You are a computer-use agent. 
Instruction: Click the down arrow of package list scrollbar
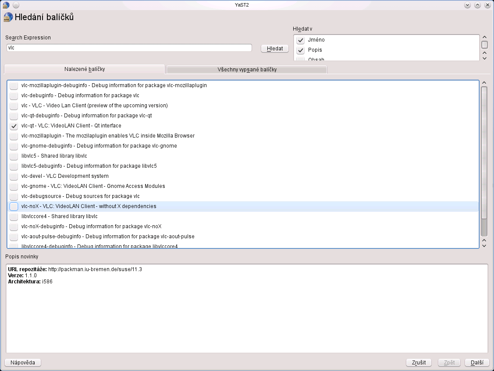point(484,246)
